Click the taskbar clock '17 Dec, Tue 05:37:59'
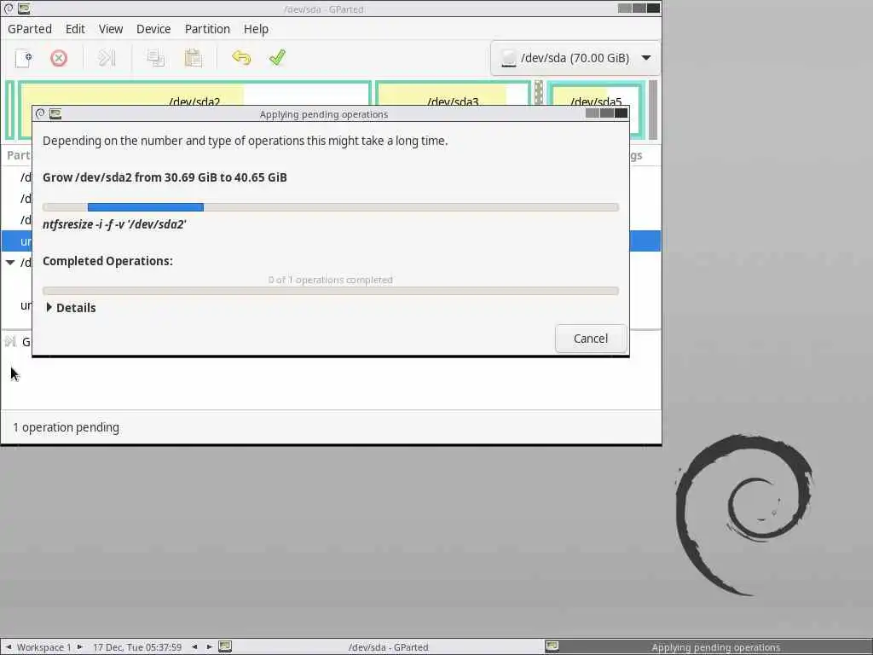 pyautogui.click(x=137, y=647)
